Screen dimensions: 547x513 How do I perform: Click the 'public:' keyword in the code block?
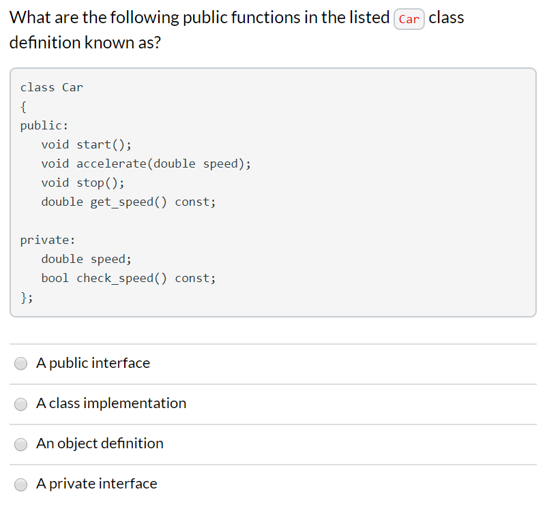coord(44,125)
